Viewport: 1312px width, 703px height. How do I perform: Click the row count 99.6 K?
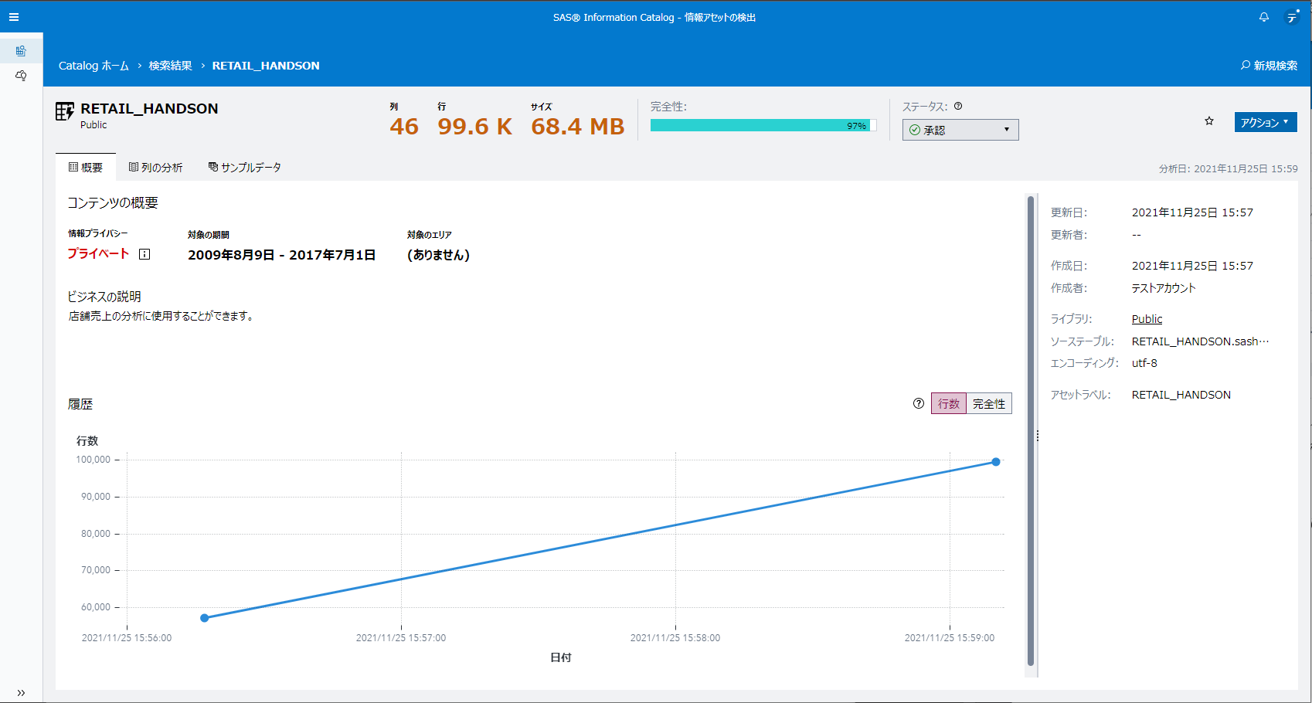click(475, 127)
